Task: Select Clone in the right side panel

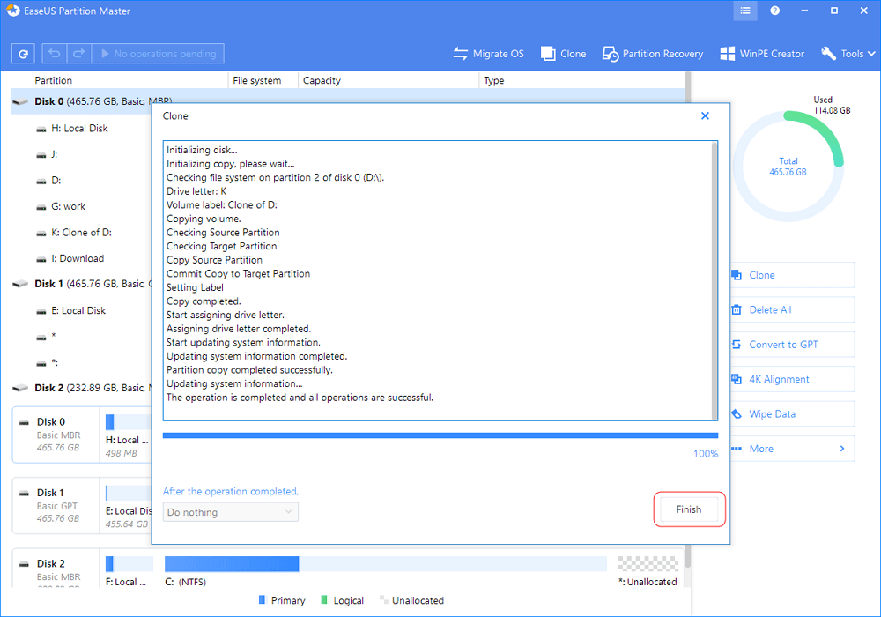Action: point(792,275)
